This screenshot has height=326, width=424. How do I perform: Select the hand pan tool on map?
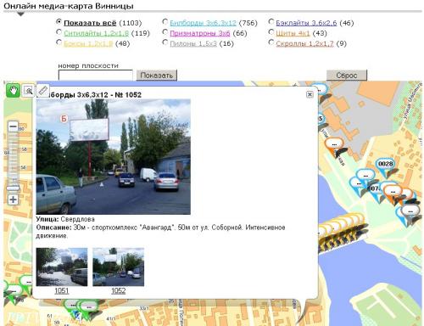[13, 91]
